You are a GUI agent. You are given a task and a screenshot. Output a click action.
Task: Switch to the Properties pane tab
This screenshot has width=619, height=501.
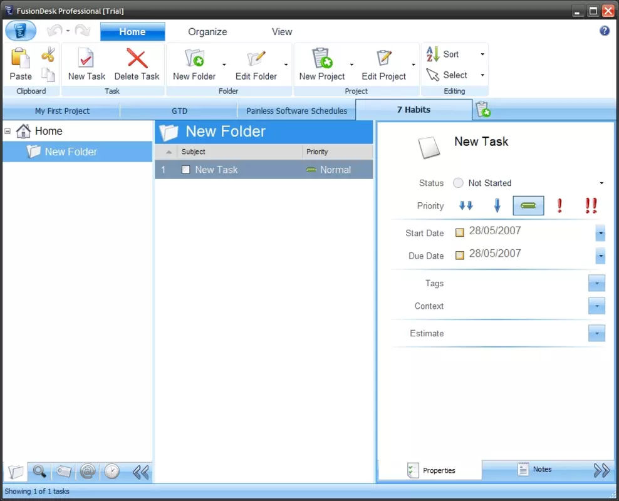click(x=431, y=470)
